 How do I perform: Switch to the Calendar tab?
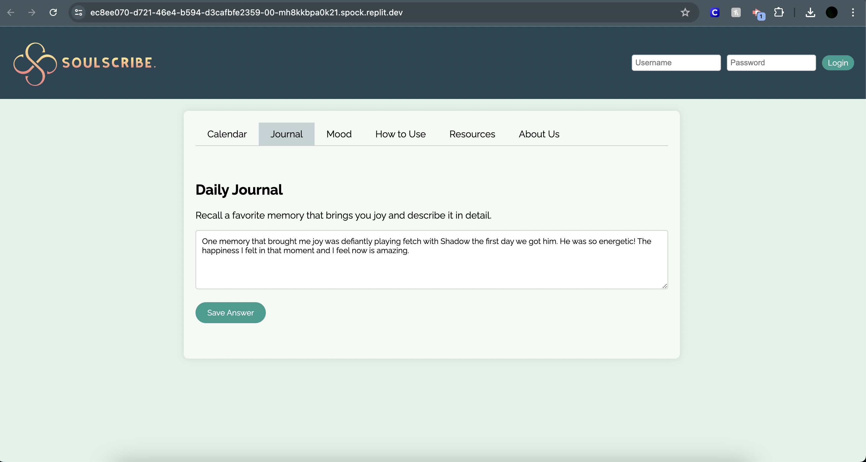pos(227,134)
